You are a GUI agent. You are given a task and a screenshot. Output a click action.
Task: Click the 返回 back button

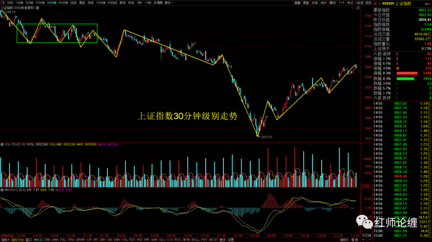(x=368, y=3)
